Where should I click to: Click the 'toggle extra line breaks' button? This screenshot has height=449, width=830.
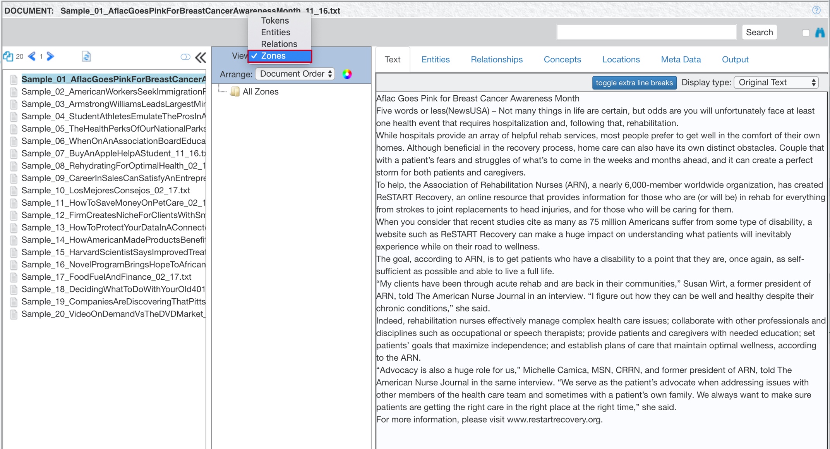634,83
